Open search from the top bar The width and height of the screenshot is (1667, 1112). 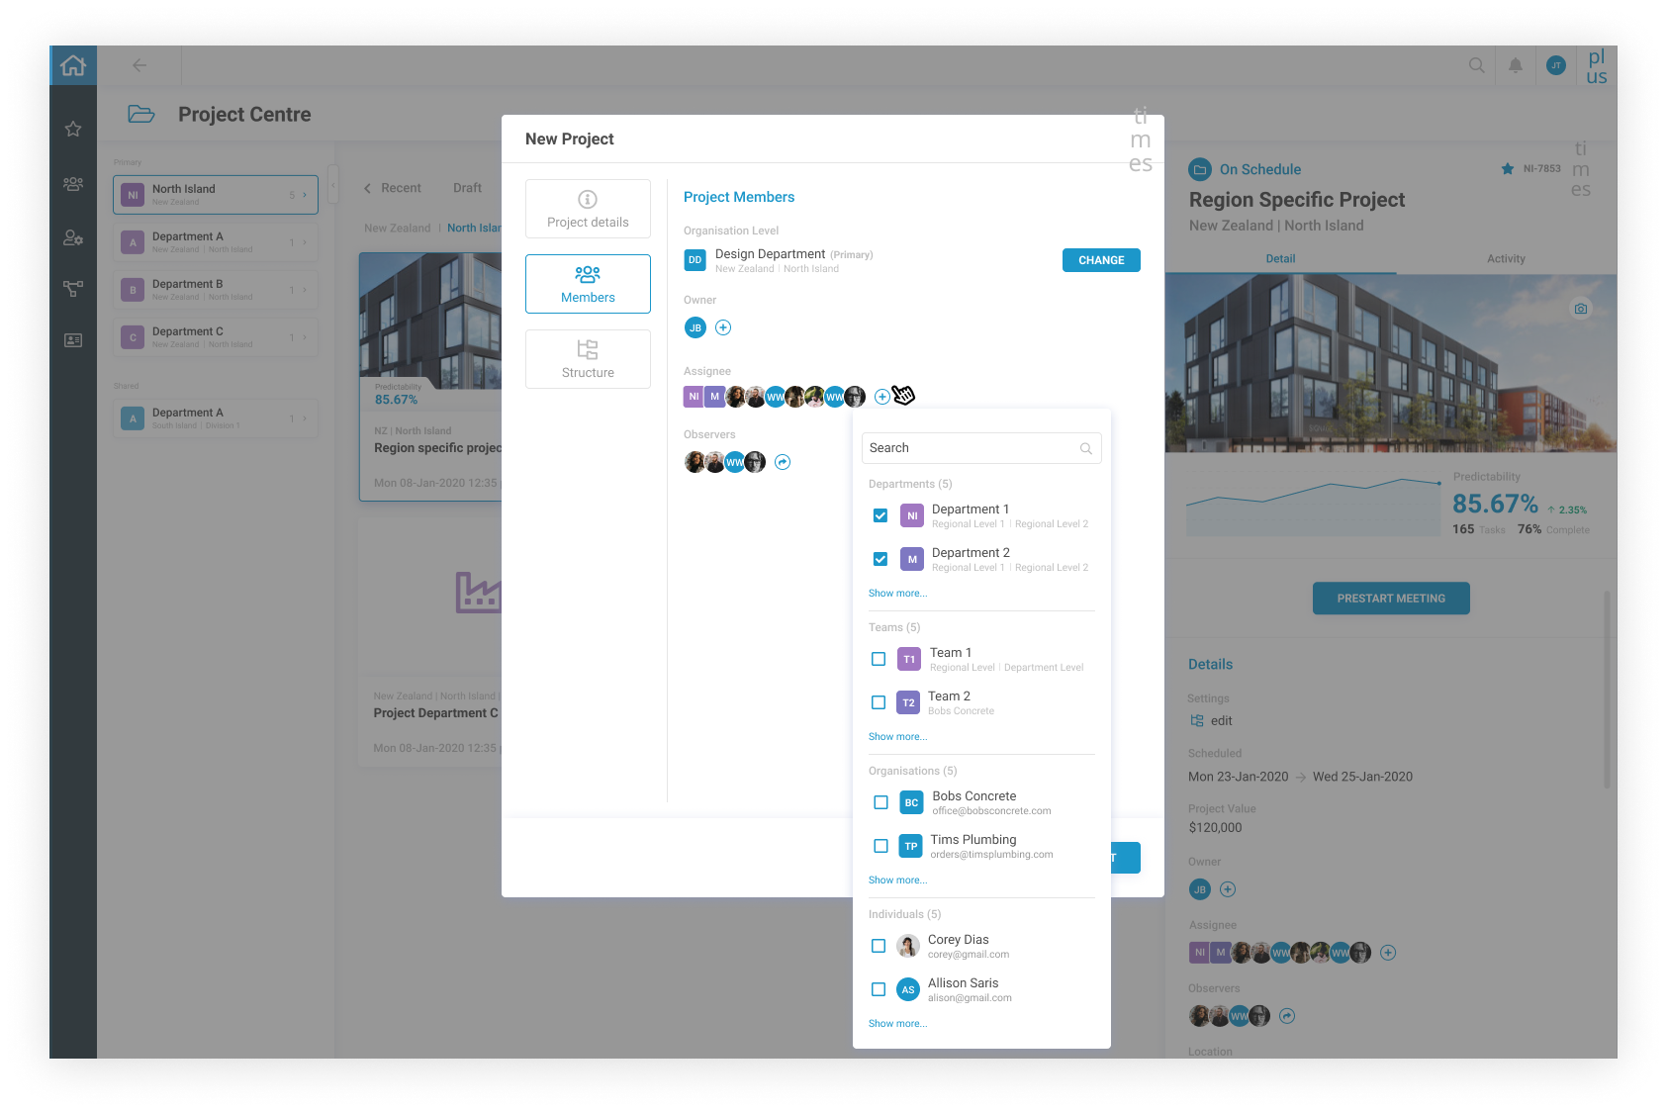click(1476, 65)
